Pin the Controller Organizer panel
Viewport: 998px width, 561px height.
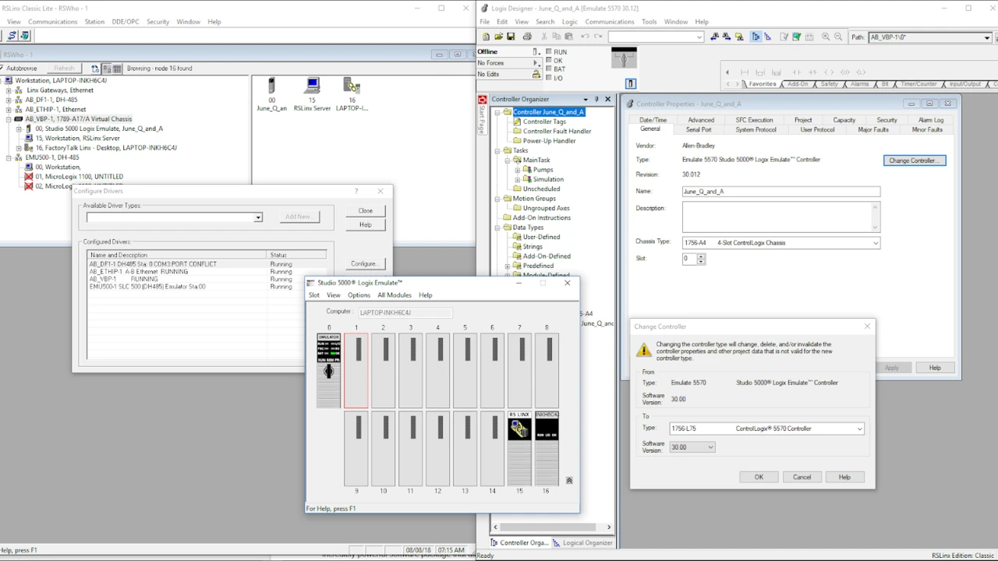click(x=596, y=99)
